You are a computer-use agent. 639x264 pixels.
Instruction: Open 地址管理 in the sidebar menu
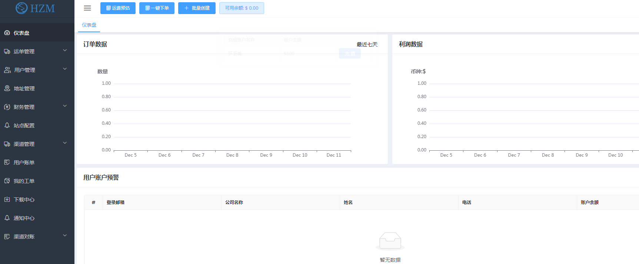click(24, 88)
